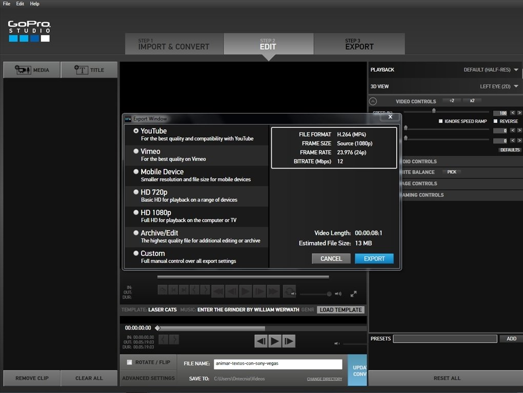The image size is (523, 393).
Task: Click the fullscreen expand icon
Action: pos(354,294)
